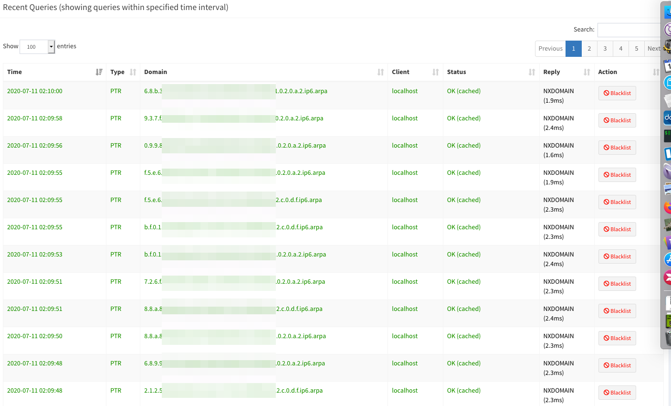The image size is (671, 406).
Task: Click the Previous pagination button
Action: click(550, 48)
